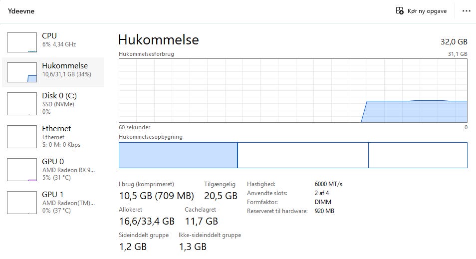The image size is (476, 259).
Task: Click the Hukommelsesforbrug usage graph
Action: pos(293,90)
